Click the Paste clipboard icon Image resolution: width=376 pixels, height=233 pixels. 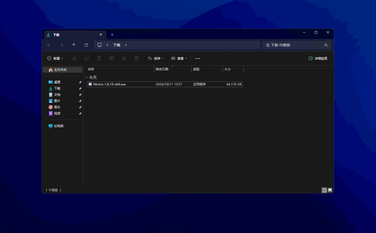coord(99,58)
